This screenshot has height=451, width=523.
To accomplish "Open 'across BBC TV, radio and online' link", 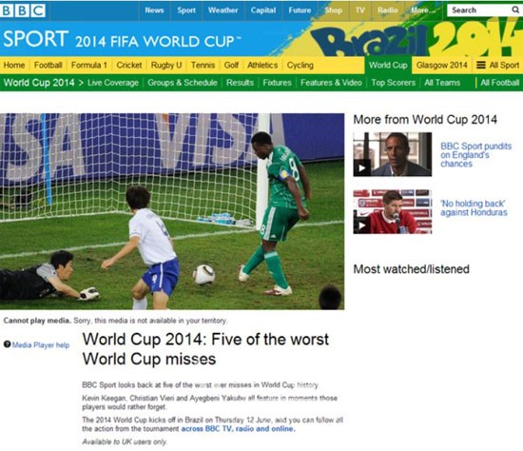I will coord(238,429).
